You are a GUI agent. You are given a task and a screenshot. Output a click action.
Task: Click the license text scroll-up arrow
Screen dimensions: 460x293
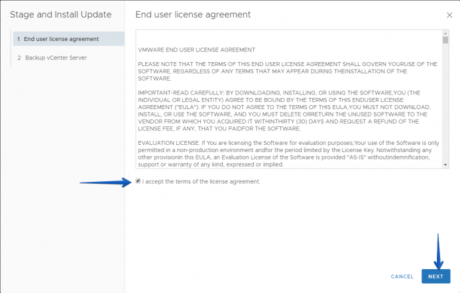pyautogui.click(x=445, y=33)
